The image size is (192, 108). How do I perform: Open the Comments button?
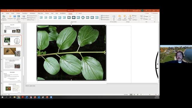tap(154, 13)
